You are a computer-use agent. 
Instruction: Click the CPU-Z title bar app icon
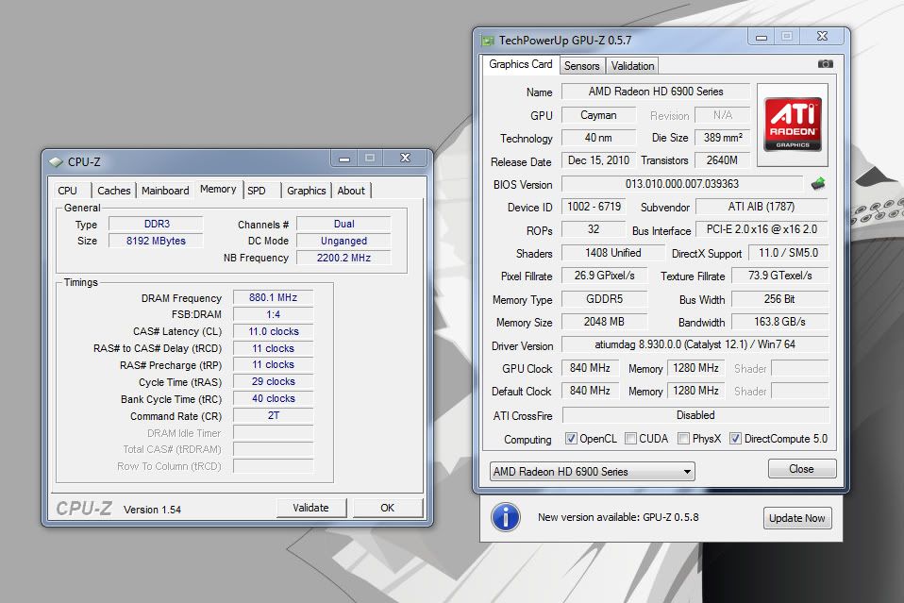[56, 162]
